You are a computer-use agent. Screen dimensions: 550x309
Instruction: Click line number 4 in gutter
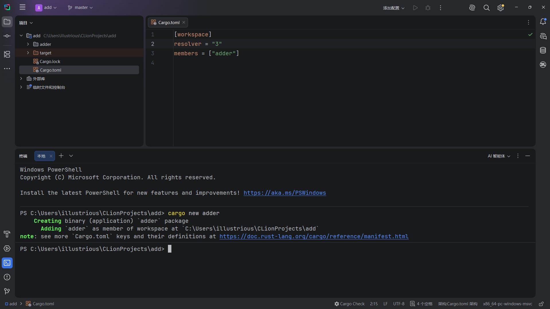tap(153, 63)
